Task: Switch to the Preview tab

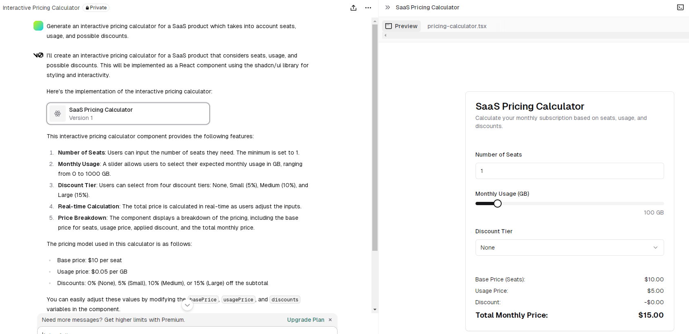Action: (x=402, y=26)
